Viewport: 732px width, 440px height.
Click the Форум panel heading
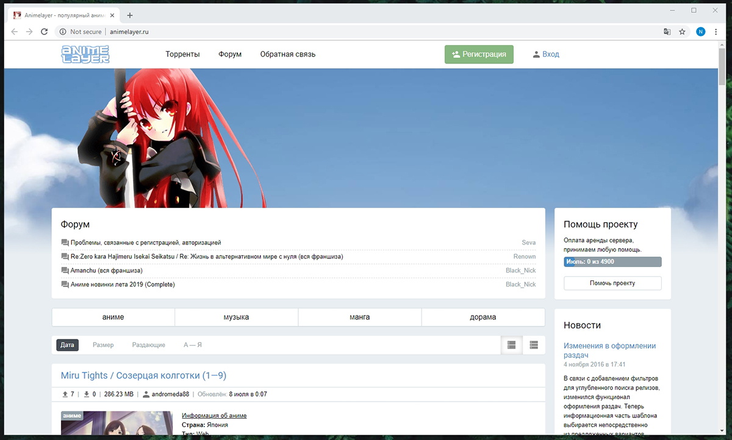click(x=75, y=224)
